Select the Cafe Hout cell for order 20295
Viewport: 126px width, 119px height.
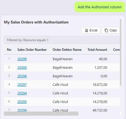coord(60,102)
